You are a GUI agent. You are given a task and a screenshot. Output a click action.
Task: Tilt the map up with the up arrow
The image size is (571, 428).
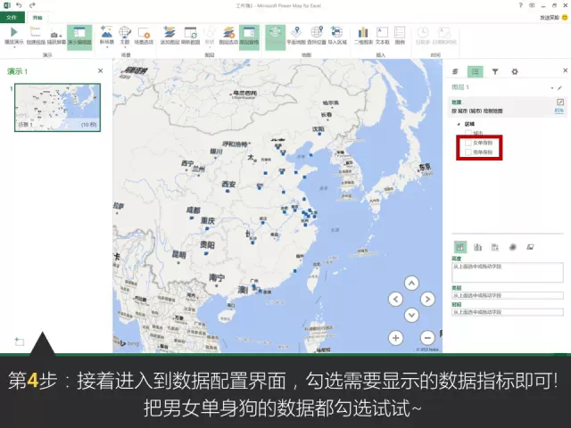click(411, 283)
